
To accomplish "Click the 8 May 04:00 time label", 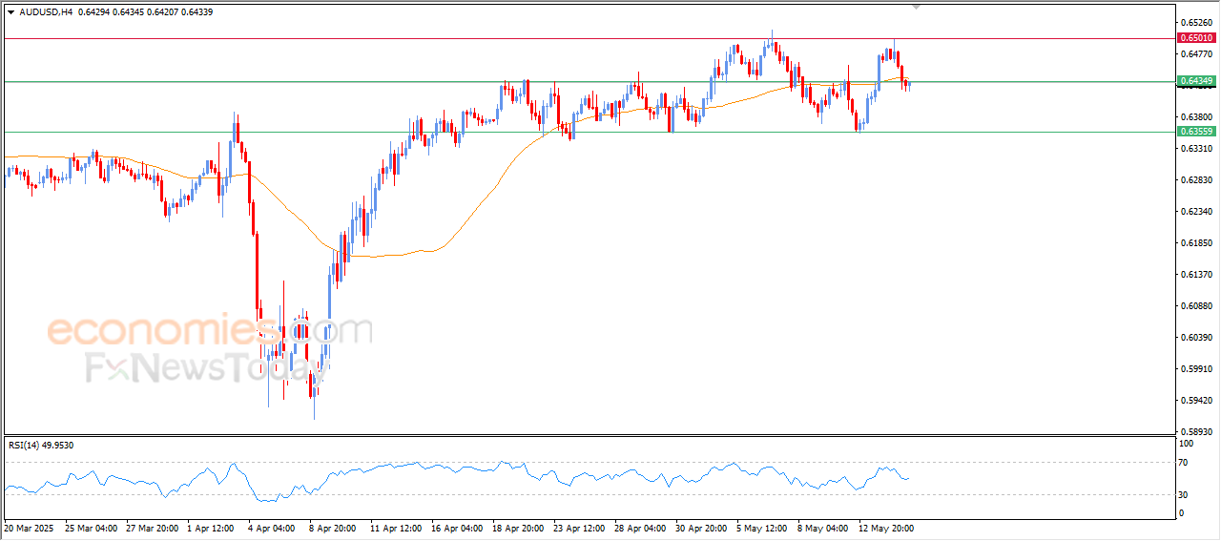I will tap(823, 527).
